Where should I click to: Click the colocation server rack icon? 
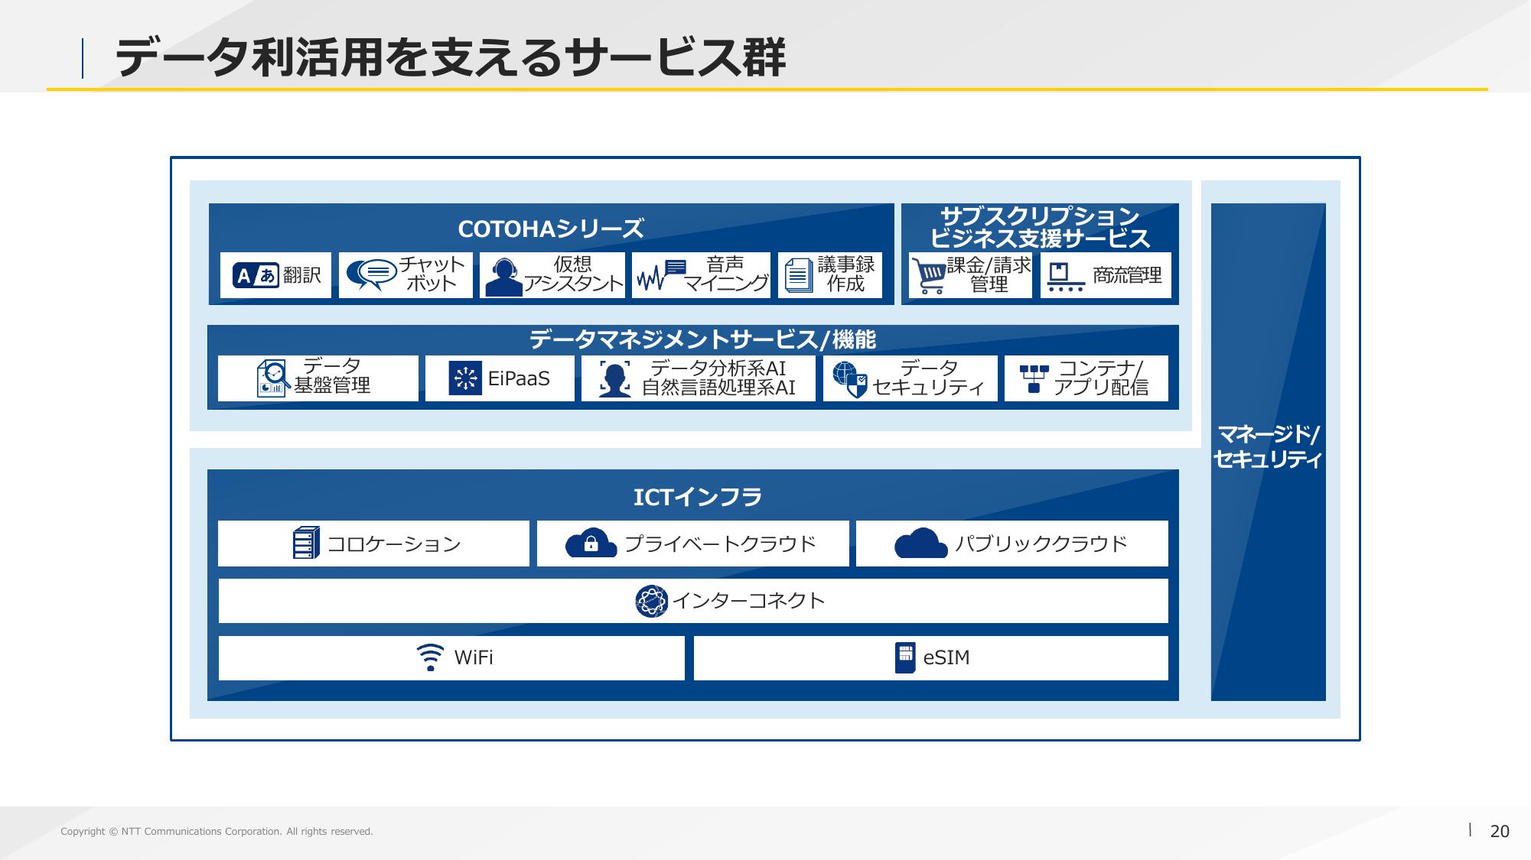click(x=306, y=544)
